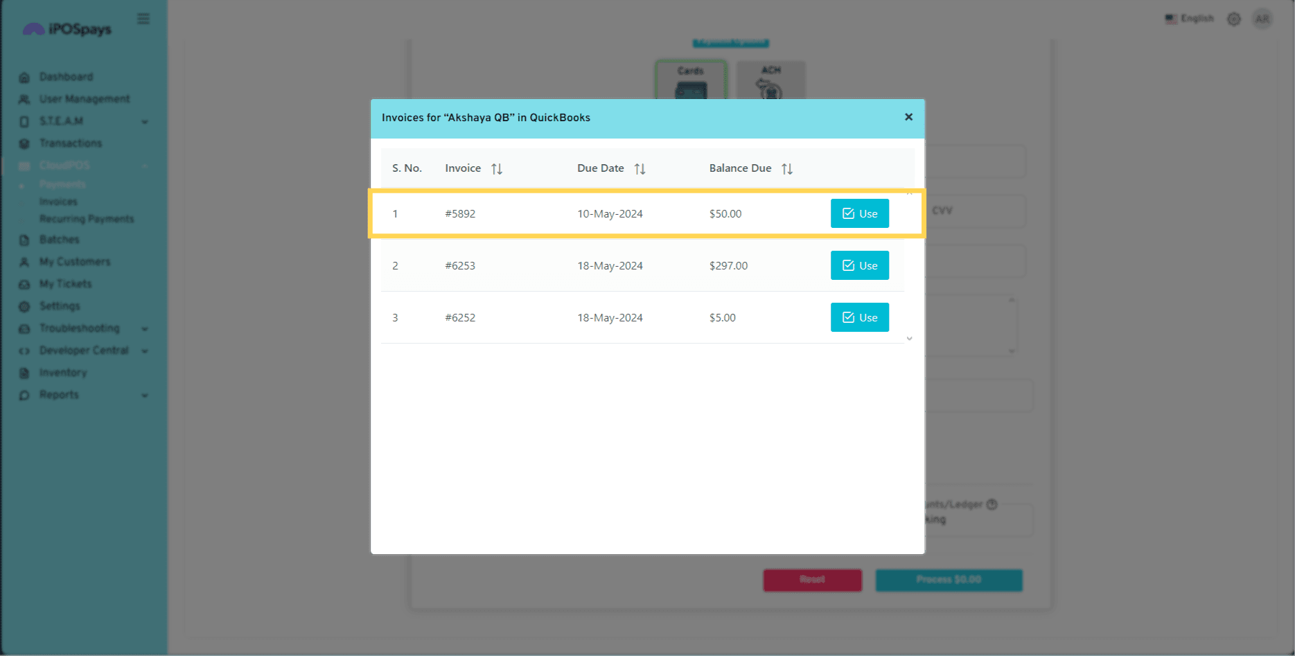Sort table by Due Date arrows

pos(640,168)
